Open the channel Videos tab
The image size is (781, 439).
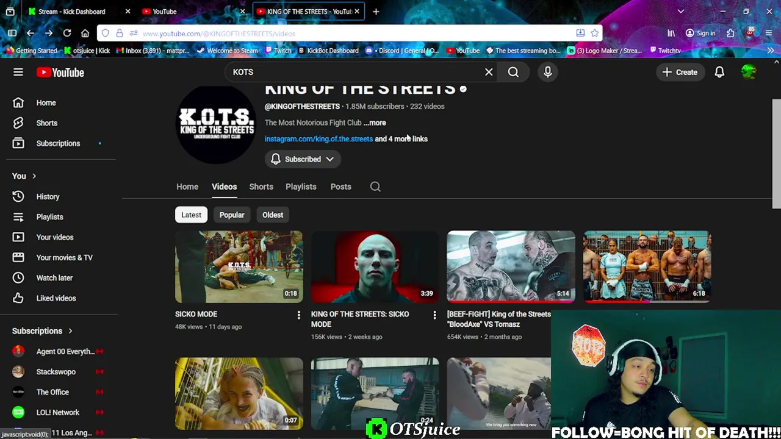tap(224, 187)
